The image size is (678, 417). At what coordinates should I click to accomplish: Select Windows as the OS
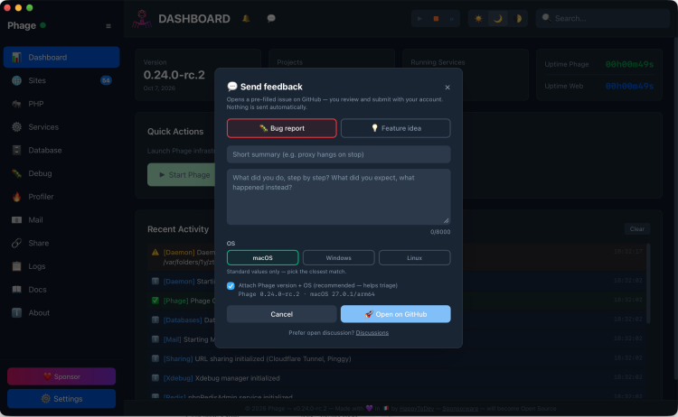coord(339,258)
